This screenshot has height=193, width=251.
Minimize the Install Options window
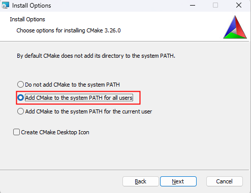(x=193, y=5)
